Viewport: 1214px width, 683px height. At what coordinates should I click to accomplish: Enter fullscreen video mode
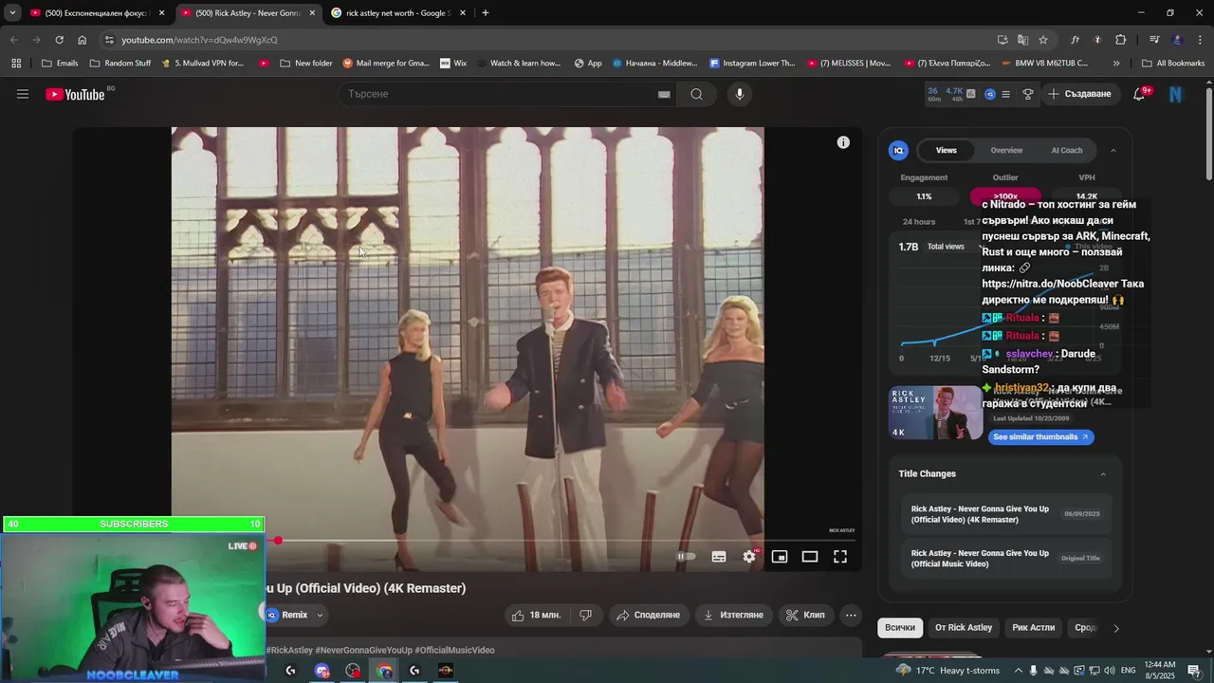coord(840,557)
